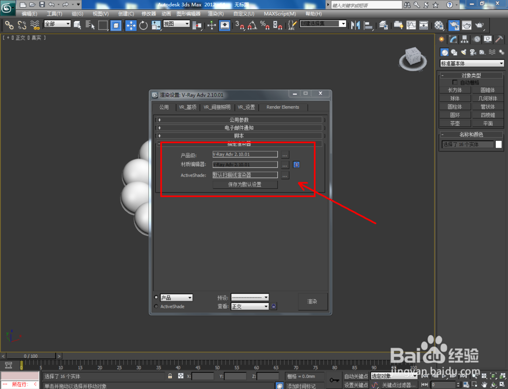The image size is (508, 389).
Task: Switch to the VR_间接照明 tab
Action: (x=217, y=107)
